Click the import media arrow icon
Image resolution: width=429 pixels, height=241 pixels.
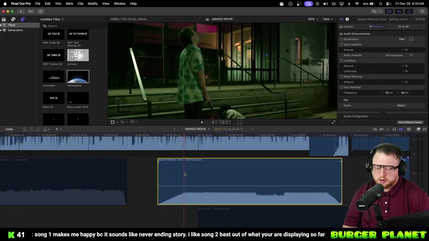[x=21, y=11]
